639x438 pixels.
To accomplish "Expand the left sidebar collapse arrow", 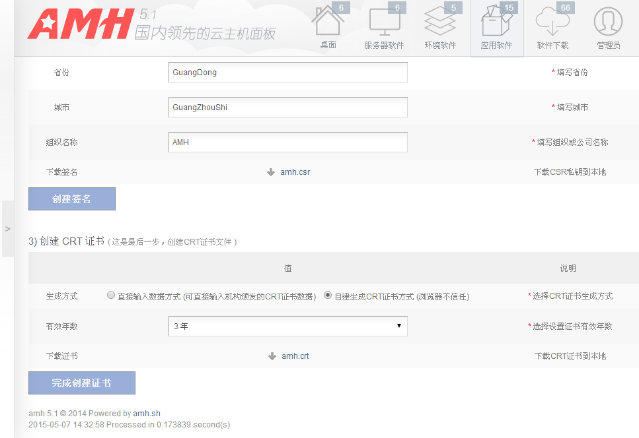I will coord(8,229).
